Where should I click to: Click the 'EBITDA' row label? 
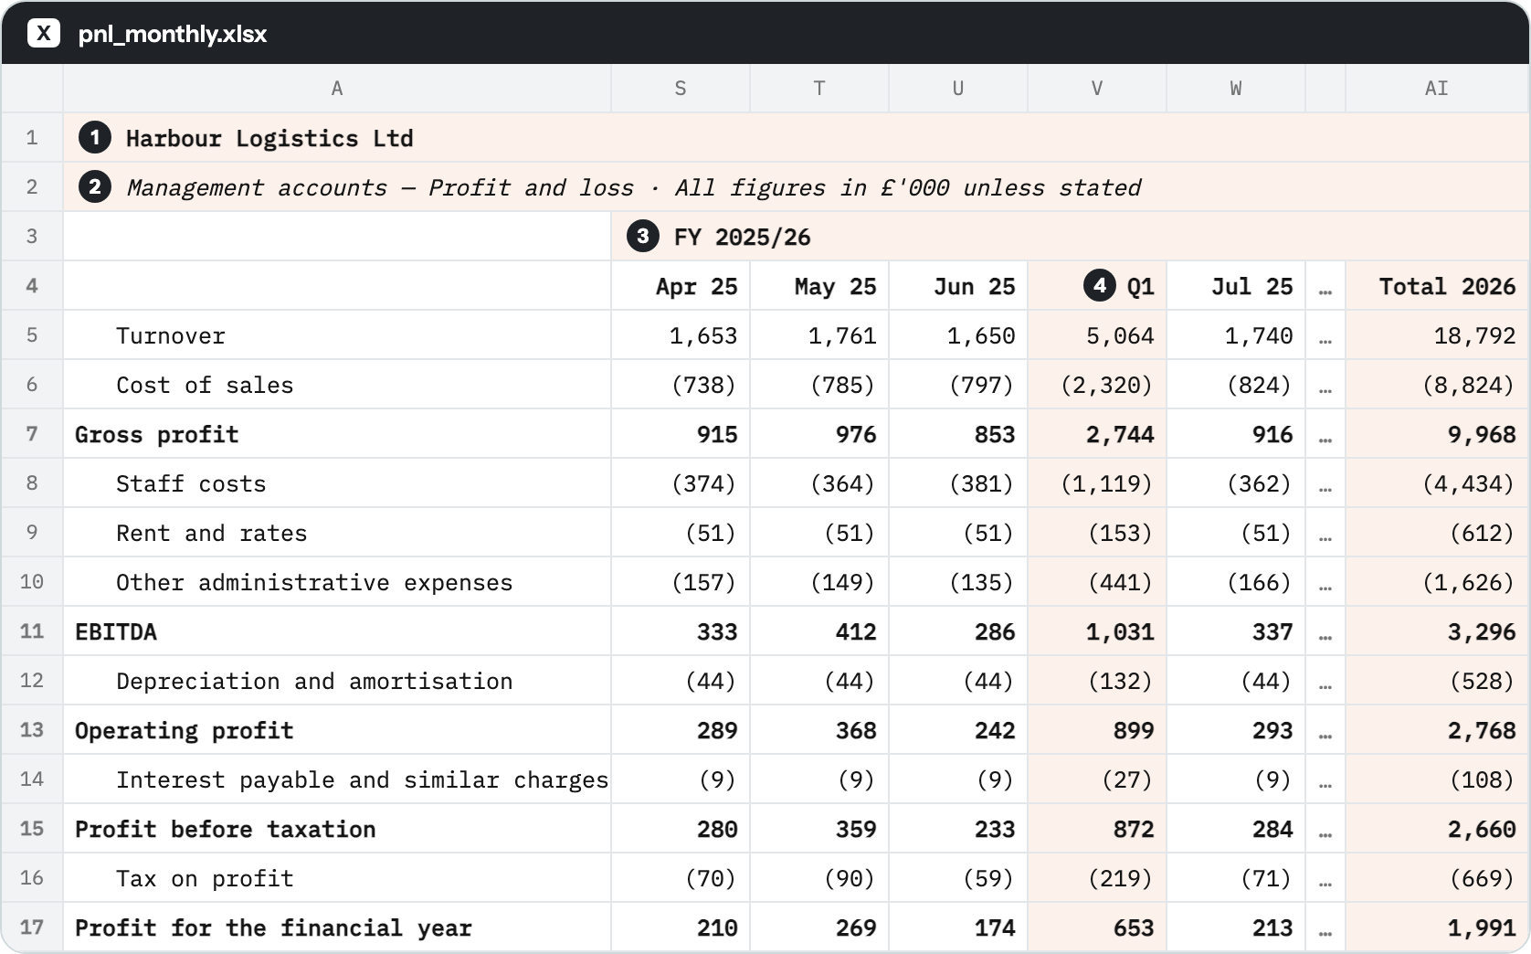click(x=116, y=632)
